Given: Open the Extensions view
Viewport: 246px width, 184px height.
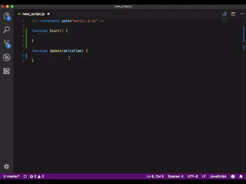Looking at the screenshot, I should tap(7, 71).
